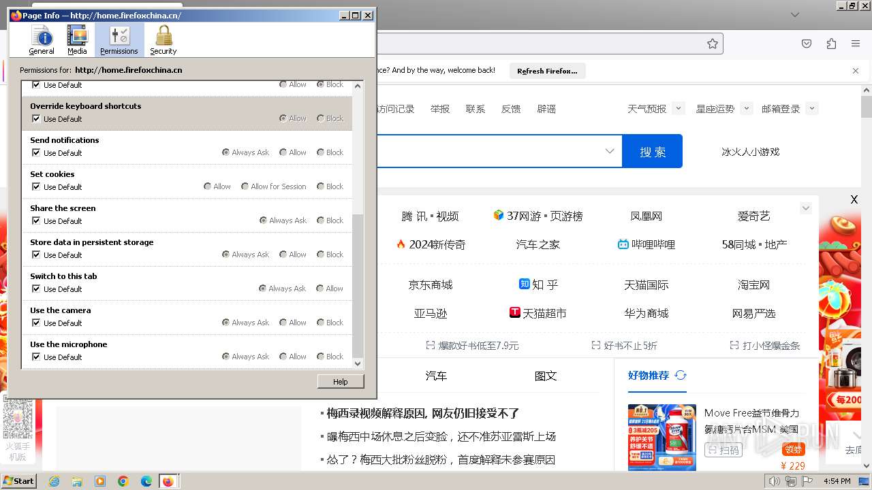This screenshot has width=872, height=490.
Task: Bookmark page with star icon in Firefox
Action: click(x=713, y=44)
